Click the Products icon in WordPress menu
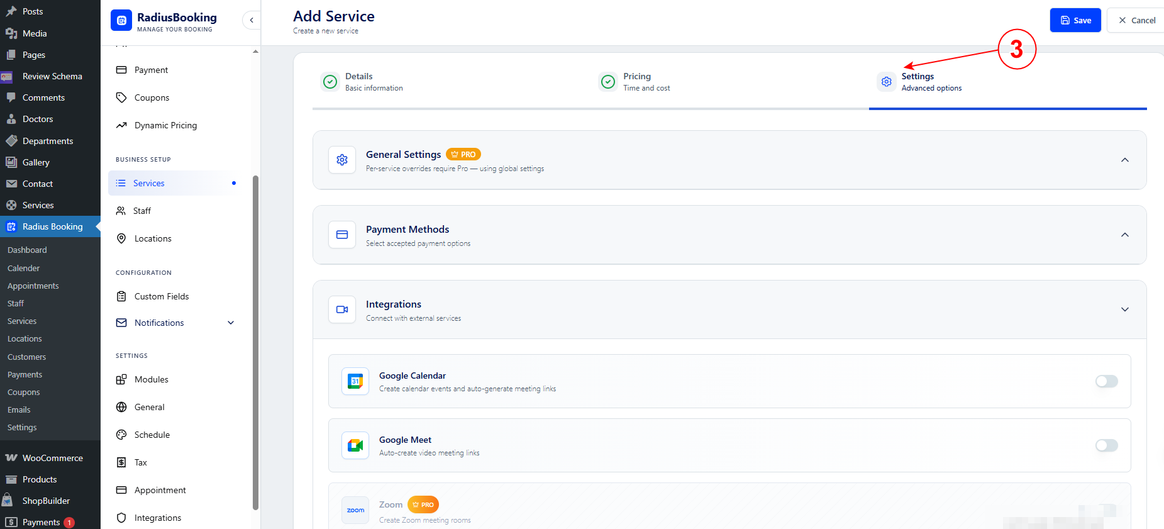 click(x=11, y=479)
